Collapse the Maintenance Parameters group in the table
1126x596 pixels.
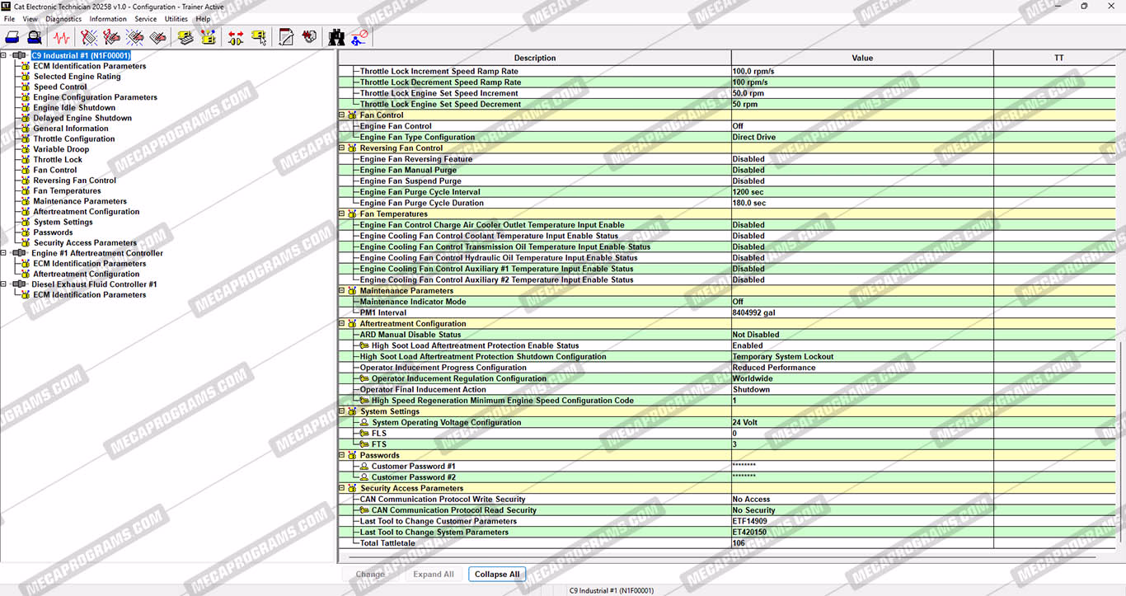point(342,291)
